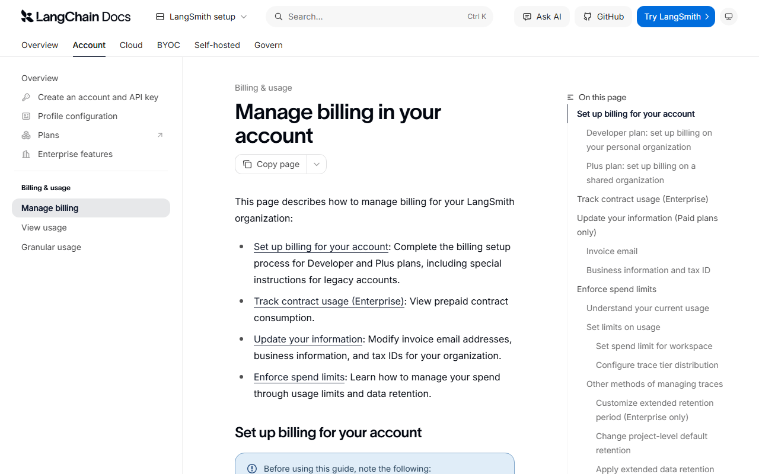
Task: Click the Copy page button
Action: click(x=271, y=164)
